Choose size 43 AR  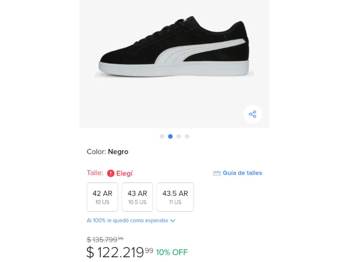tap(137, 197)
